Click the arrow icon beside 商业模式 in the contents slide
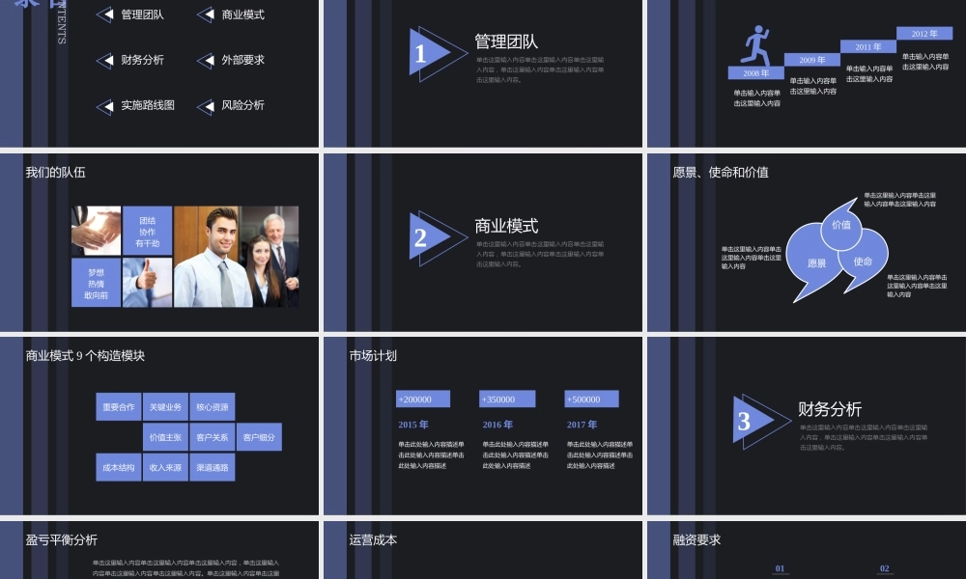Viewport: 966px width, 579px height. click(x=206, y=14)
